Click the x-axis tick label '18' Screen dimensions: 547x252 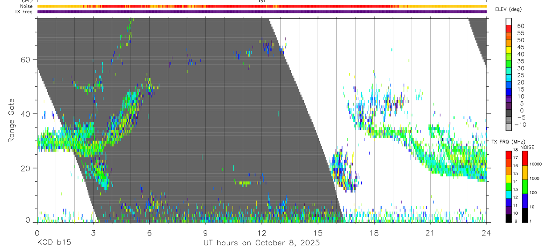point(374,233)
